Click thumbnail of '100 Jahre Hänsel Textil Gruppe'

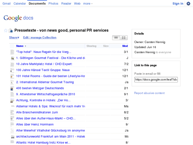[12, 70]
